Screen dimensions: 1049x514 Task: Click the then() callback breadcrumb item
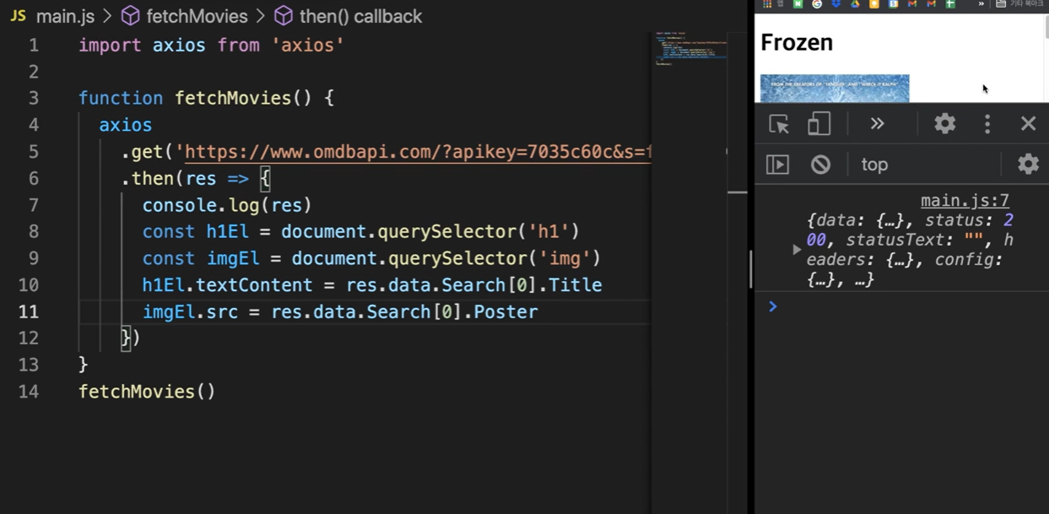click(349, 16)
